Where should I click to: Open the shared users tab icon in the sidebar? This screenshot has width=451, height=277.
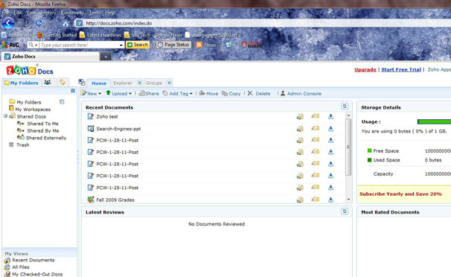tap(48, 83)
